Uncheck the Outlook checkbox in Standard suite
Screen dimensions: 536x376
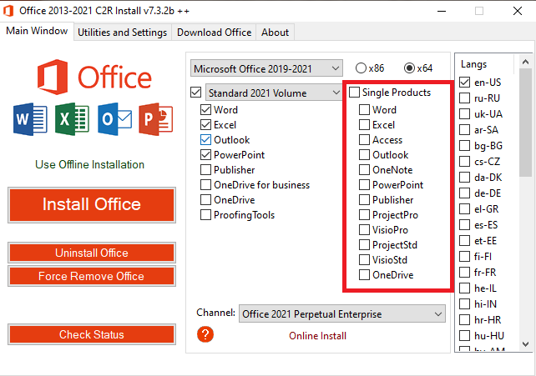pyautogui.click(x=206, y=140)
